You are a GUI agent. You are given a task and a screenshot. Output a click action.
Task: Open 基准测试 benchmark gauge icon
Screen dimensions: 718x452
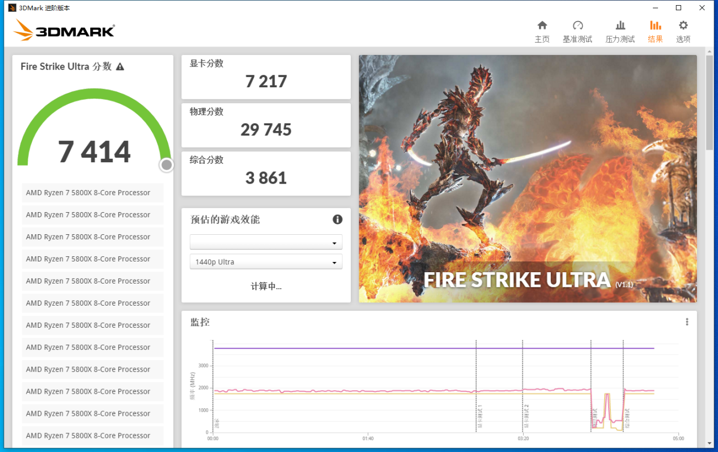577,25
